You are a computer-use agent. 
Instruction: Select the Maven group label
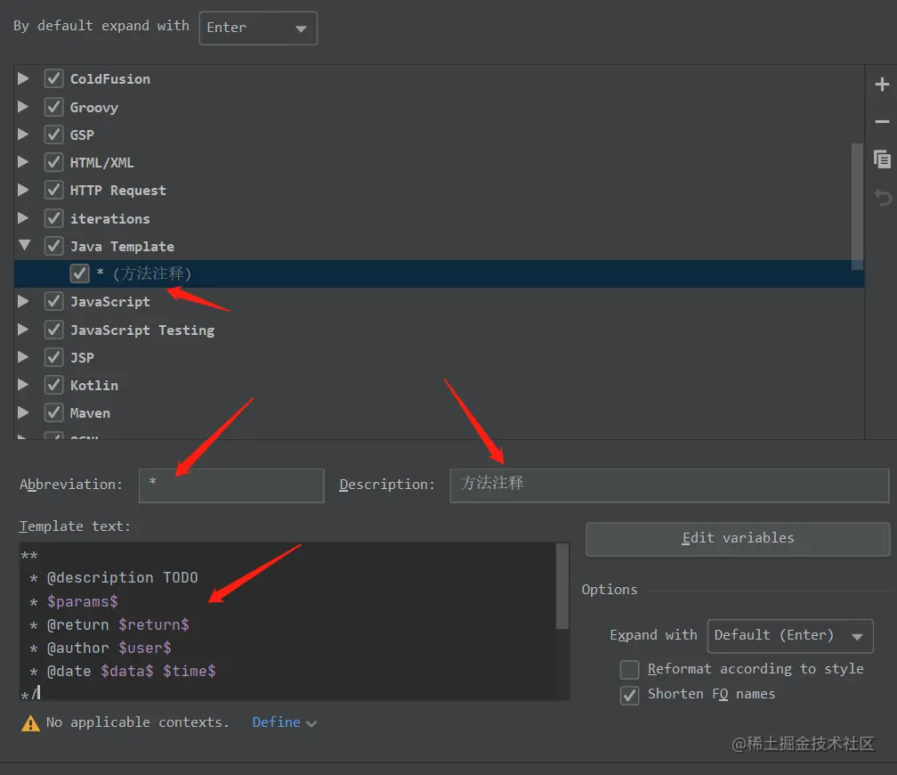pos(90,413)
